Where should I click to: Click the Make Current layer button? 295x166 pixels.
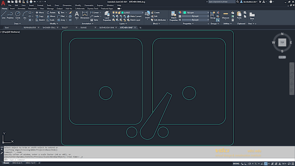click(x=134, y=16)
